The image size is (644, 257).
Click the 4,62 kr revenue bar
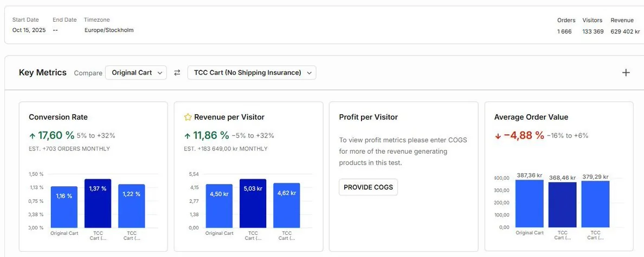[x=287, y=206]
